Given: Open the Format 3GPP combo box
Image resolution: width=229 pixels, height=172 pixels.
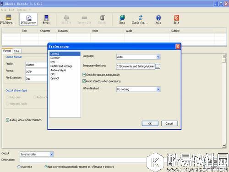Looking at the screenshot, I should point(36,72).
